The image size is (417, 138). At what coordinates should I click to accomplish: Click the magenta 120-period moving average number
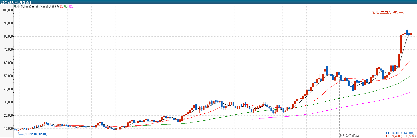(x=71, y=6)
